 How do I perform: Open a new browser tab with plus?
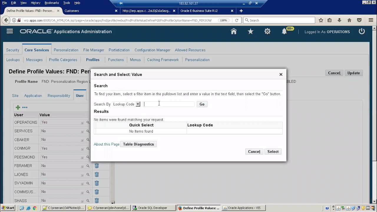(241, 11)
